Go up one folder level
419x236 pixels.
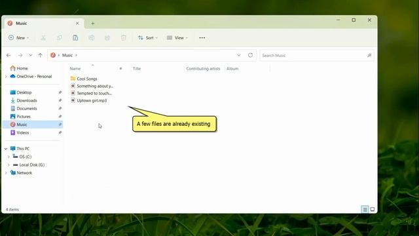[x=41, y=55]
